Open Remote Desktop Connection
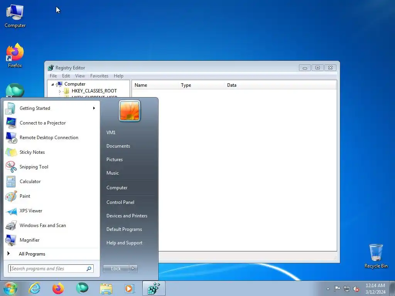 tap(51, 138)
